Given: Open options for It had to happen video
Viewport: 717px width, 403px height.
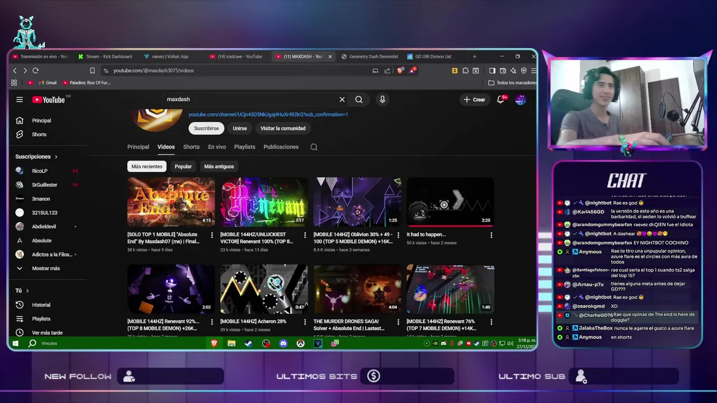Looking at the screenshot, I should pyautogui.click(x=491, y=235).
